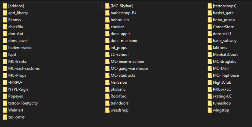This screenshot has height=127, width=252.
Task: Click the MC-gang-warehouse folder icon
Action: point(108,69)
